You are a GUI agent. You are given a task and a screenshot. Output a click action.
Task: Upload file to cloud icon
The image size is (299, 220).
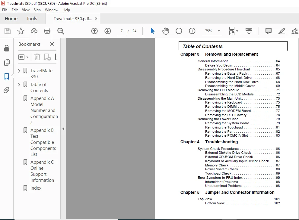[x=34, y=31]
